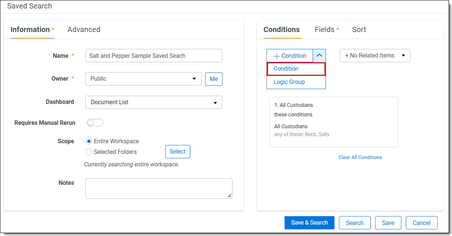Click inside the Notes text area
This screenshot has height=236, width=452.
[159, 188]
